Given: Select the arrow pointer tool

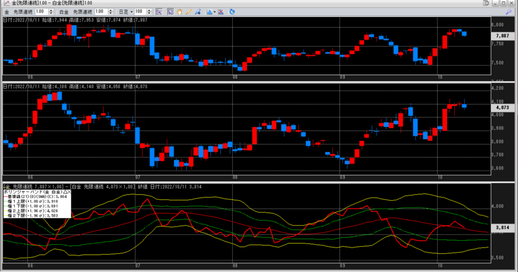Looking at the screenshot, I should [170, 11].
